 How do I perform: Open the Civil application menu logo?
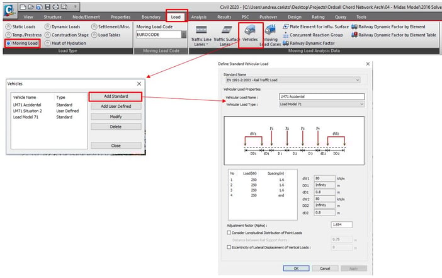tap(9, 11)
